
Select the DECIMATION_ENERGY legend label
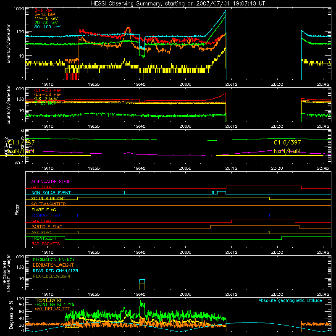tap(54, 260)
